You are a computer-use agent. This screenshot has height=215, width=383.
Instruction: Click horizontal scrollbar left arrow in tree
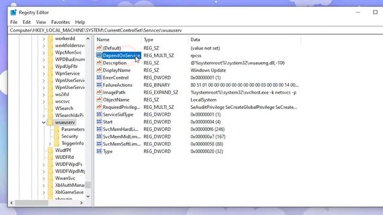(x=11, y=203)
